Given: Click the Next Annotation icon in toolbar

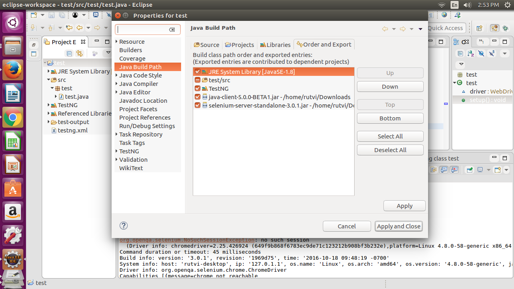Looking at the screenshot, I should [x=34, y=28].
